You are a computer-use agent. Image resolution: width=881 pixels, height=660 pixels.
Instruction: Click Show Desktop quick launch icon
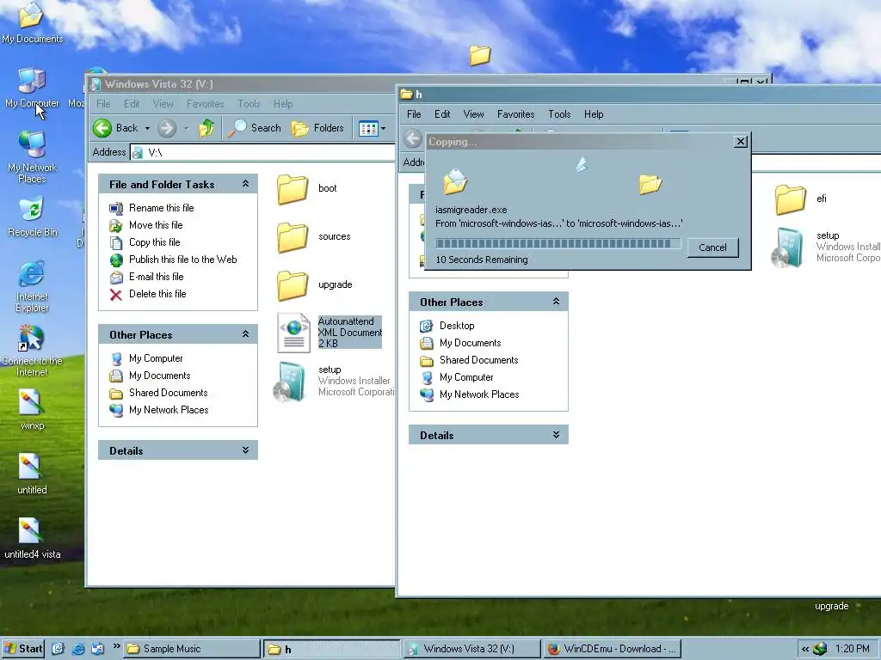[58, 649]
